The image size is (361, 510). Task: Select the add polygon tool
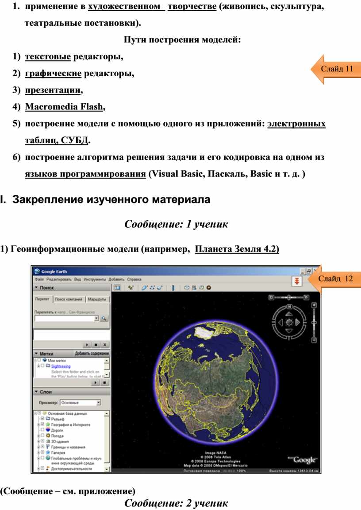(x=144, y=288)
